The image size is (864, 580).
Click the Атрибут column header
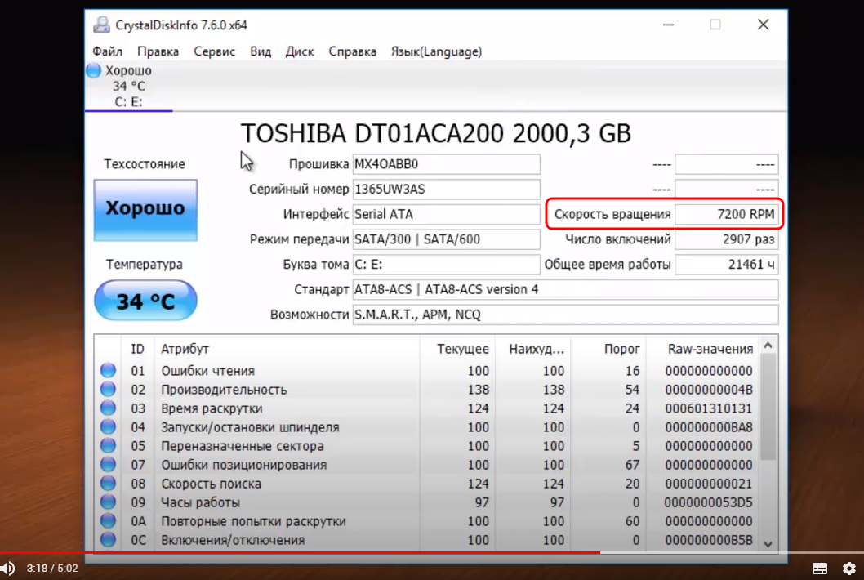point(185,349)
